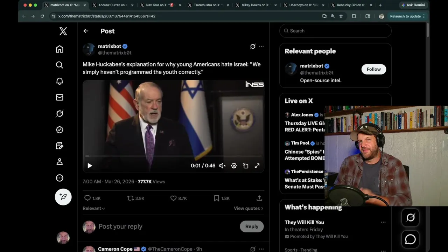Screen dimensions: 448x252
Task: Open the more options menu on matrixbot's post
Action: (x=261, y=46)
